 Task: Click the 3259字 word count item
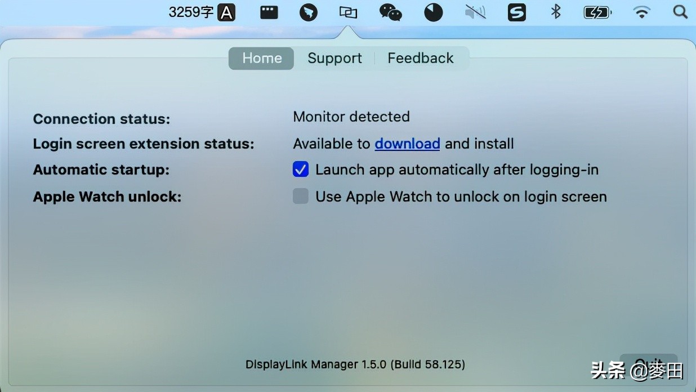191,12
